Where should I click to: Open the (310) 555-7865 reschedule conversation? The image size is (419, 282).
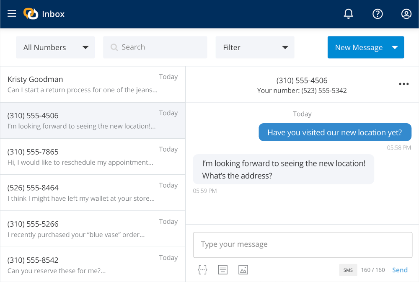(93, 157)
